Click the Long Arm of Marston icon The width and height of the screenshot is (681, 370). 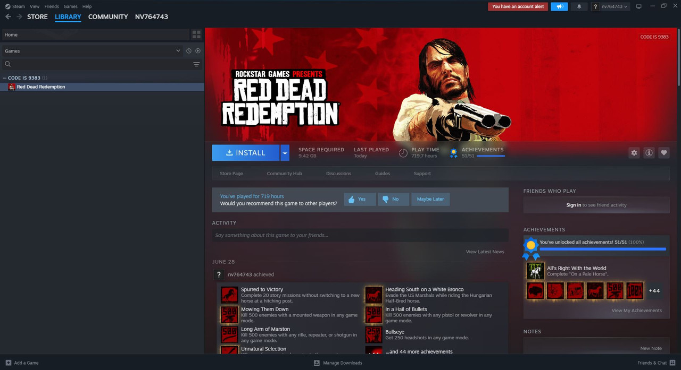[x=229, y=334]
